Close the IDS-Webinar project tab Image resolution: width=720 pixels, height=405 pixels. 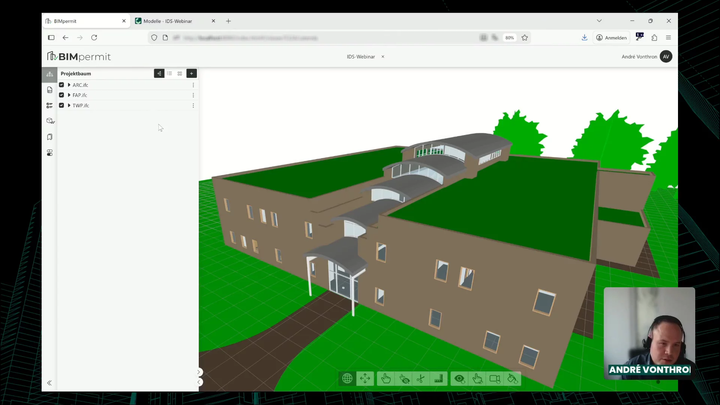coord(383,57)
